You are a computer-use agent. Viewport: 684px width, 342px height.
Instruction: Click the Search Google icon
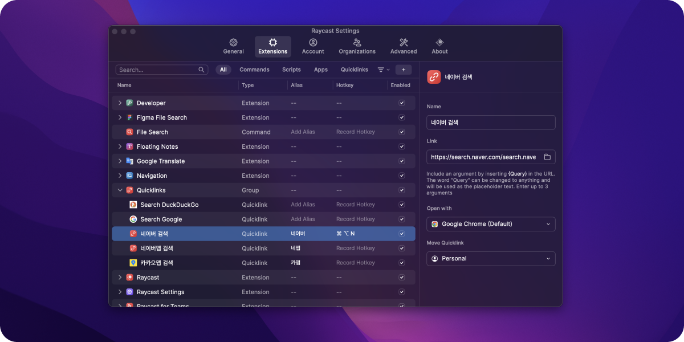[133, 219]
